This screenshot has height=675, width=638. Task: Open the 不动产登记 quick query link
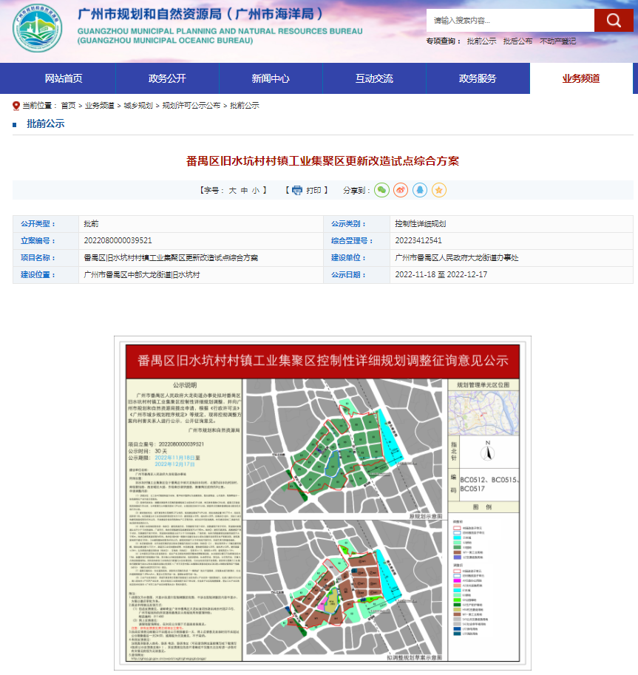coord(558,43)
